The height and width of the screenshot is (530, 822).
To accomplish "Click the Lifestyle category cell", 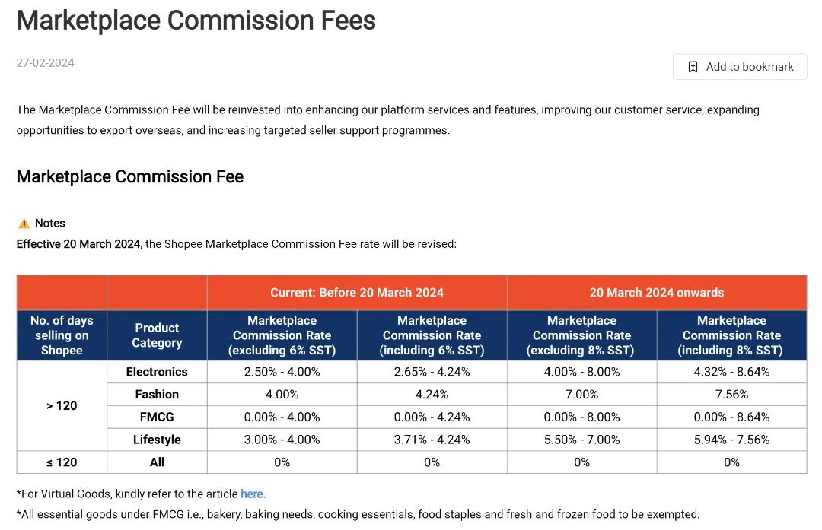I will 157,440.
